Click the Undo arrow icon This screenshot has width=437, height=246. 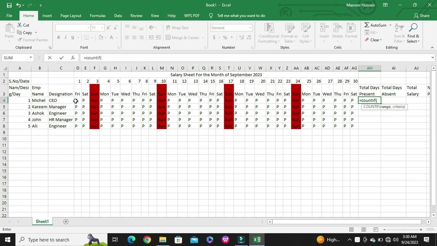point(18,5)
